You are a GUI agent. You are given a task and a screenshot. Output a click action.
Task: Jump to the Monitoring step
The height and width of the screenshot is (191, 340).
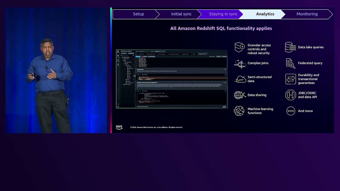pos(307,14)
